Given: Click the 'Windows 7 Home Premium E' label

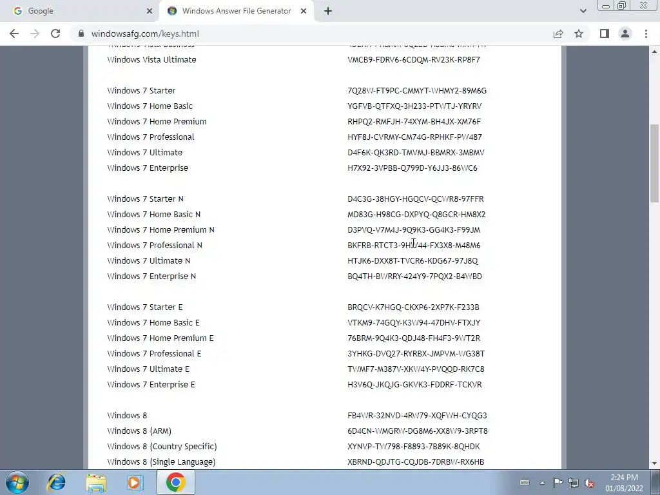Looking at the screenshot, I should tap(160, 338).
